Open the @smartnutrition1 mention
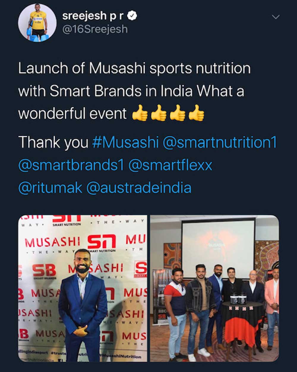Viewport: 297px width, 372px height. click(220, 142)
